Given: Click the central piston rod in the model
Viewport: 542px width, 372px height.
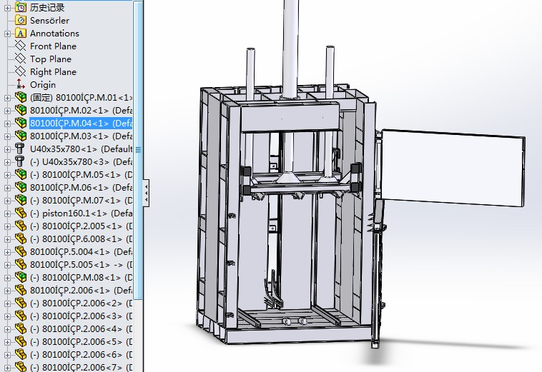Looking at the screenshot, I should (290, 49).
